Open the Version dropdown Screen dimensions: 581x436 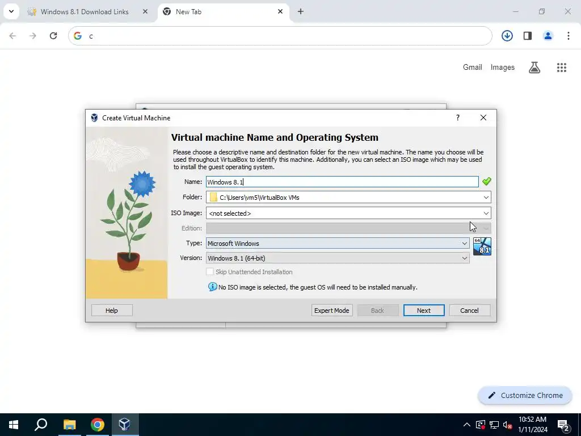(x=338, y=258)
